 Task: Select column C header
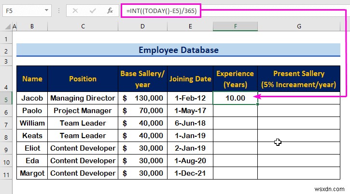83,26
